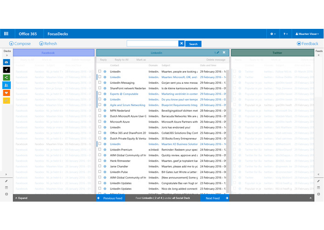
Task: Select the green share deck icon
Action: pos(7,78)
